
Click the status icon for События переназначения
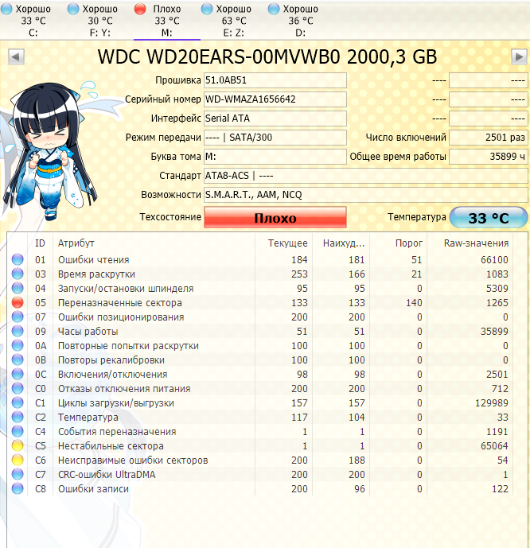pos(18,431)
